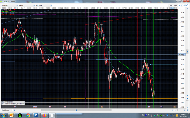Click the 1.1650 price axis label
190x118 pixels.
[182, 36]
